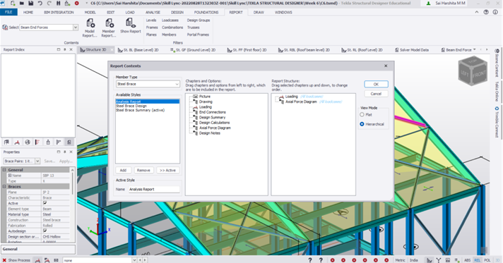The height and width of the screenshot is (263, 503).
Task: Open the HOME ribbon tab
Action: (x=28, y=12)
